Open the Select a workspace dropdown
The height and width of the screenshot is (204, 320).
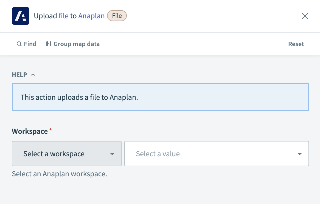coord(66,154)
